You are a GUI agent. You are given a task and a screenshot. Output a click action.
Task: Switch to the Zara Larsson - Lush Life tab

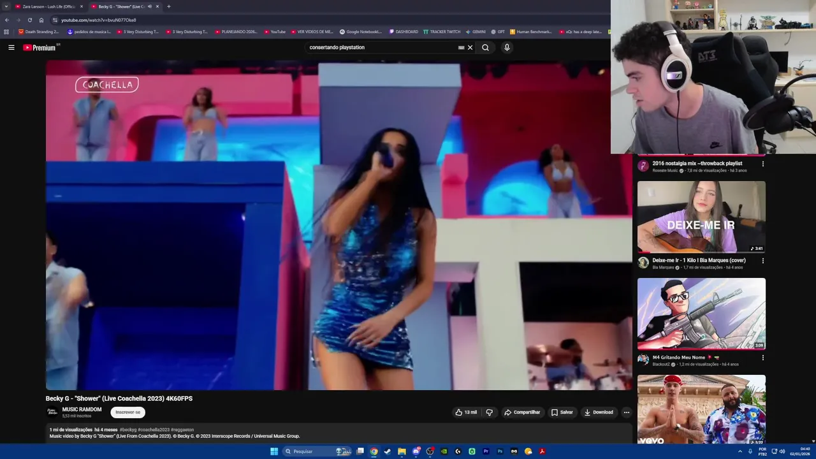(x=48, y=6)
